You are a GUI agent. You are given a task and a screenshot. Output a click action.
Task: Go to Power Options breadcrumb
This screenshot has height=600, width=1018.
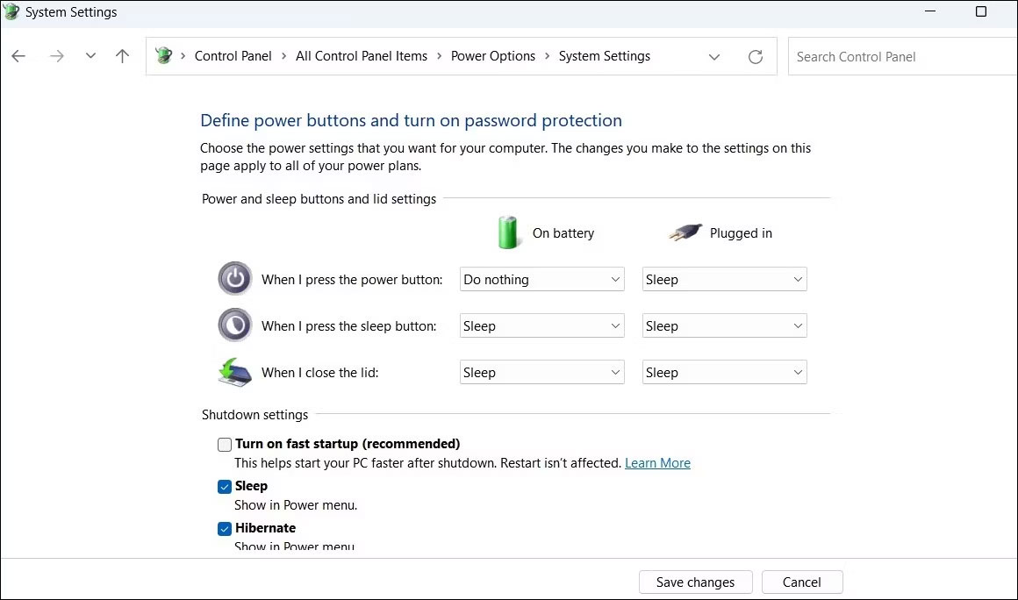coord(492,56)
